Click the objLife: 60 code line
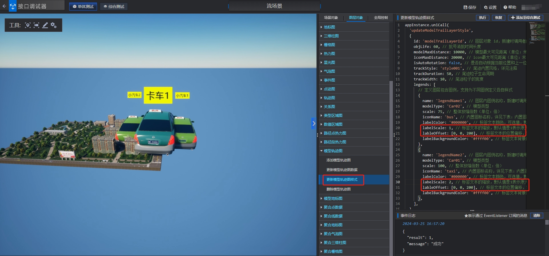This screenshot has height=256, width=549. point(447,47)
